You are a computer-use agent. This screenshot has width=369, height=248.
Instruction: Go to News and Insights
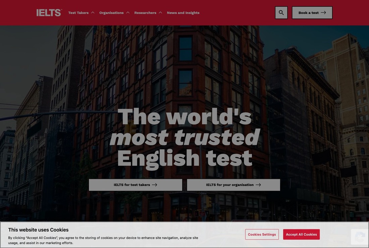click(x=183, y=13)
